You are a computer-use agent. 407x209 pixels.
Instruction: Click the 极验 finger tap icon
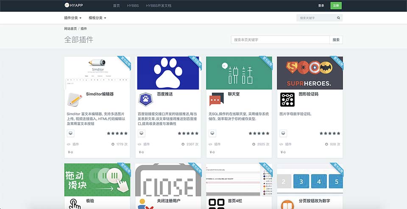click(x=75, y=204)
